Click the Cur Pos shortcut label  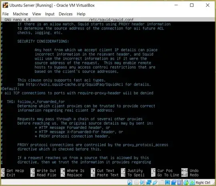[165, 170]
